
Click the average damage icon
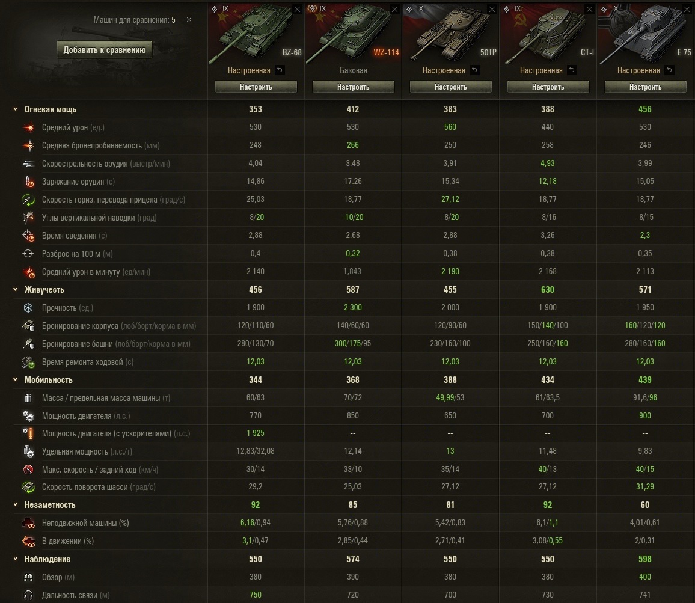pos(28,127)
